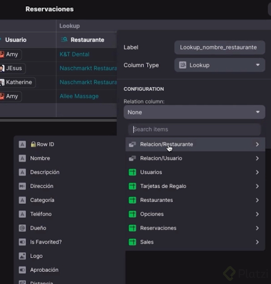Viewport: 271px width, 284px height.
Task: Select the Is Favorited? boolean column
Action: (x=46, y=242)
